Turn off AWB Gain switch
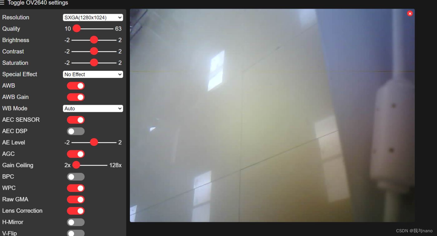 76,97
